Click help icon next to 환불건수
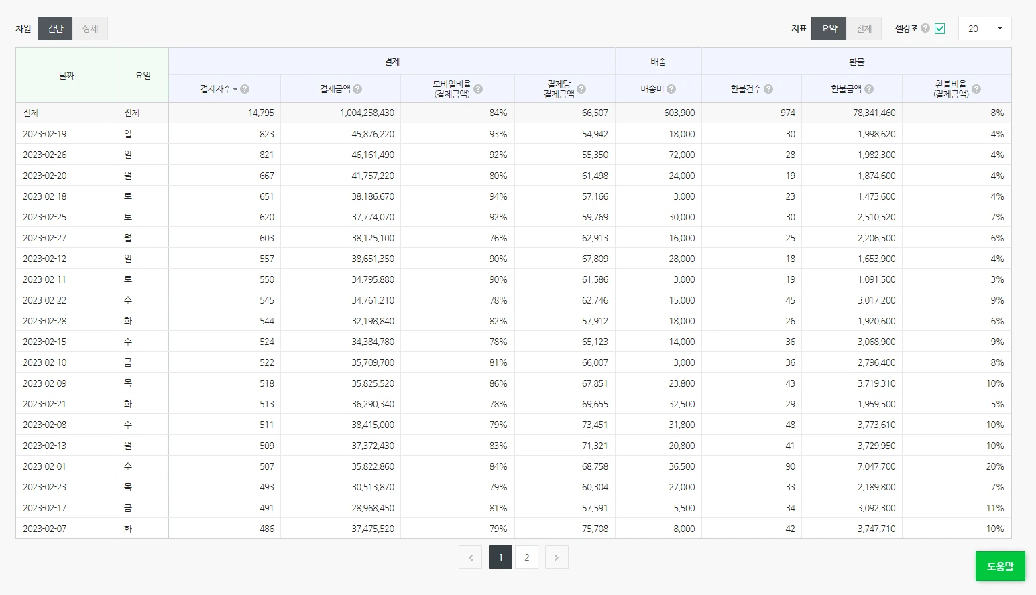Image resolution: width=1036 pixels, height=595 pixels. 768,89
